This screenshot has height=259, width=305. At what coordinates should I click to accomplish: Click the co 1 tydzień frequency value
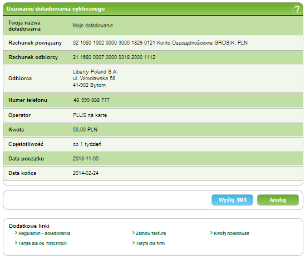click(x=87, y=144)
